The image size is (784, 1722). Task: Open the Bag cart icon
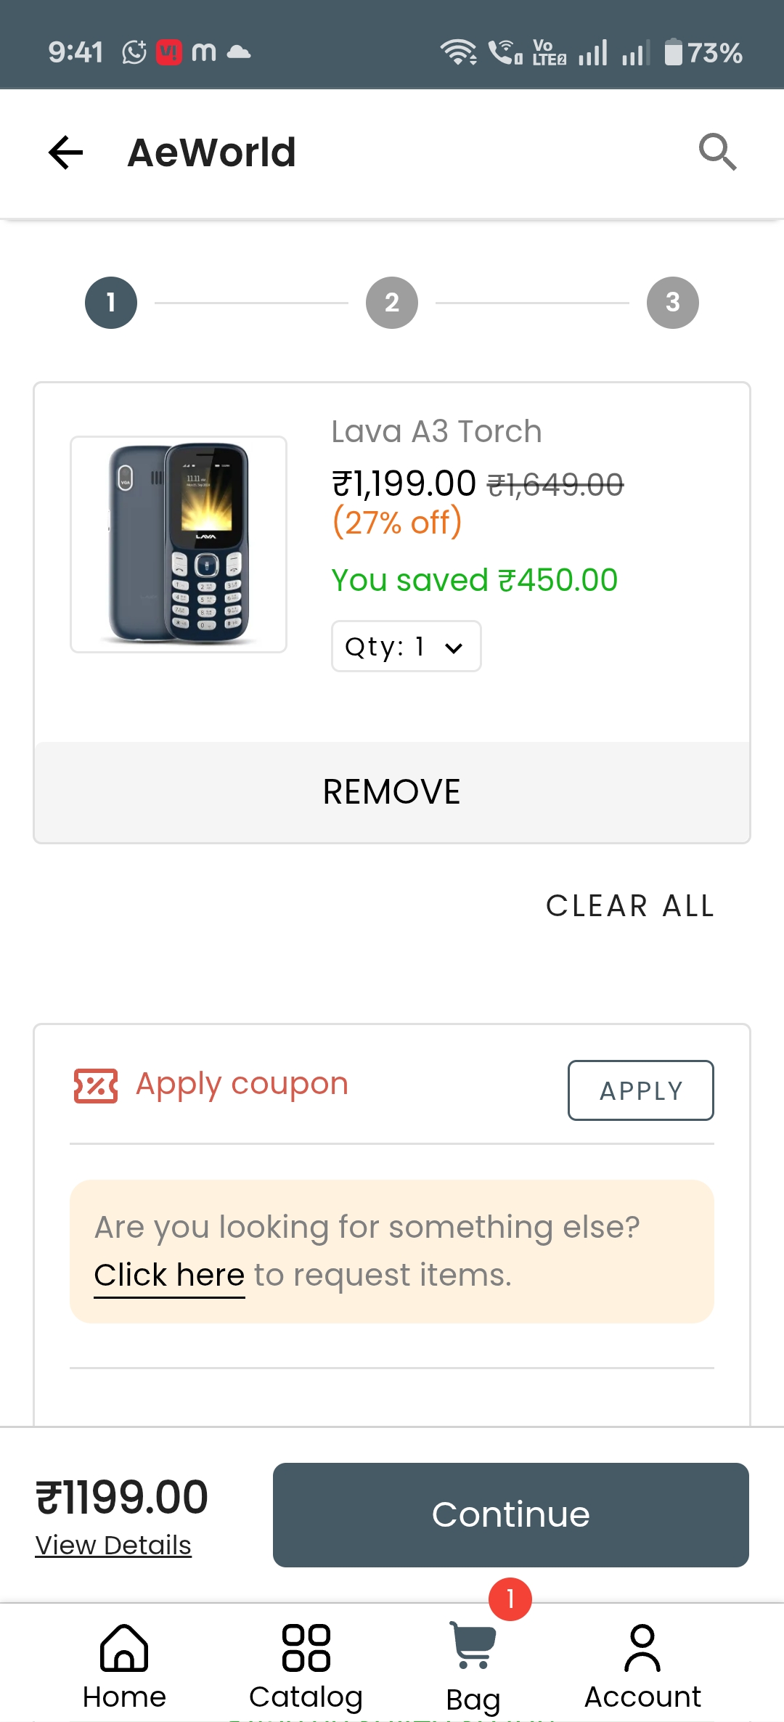pyautogui.click(x=473, y=1646)
